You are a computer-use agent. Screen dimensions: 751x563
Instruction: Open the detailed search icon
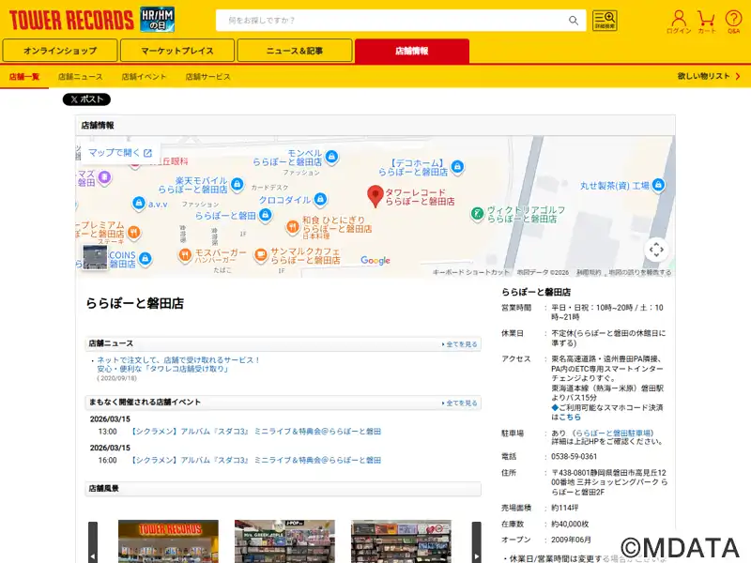click(x=605, y=21)
